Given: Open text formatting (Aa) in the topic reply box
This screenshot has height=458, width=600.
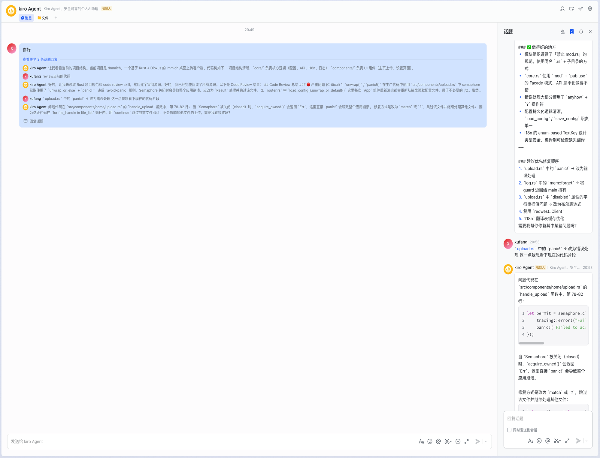Looking at the screenshot, I should (x=531, y=441).
